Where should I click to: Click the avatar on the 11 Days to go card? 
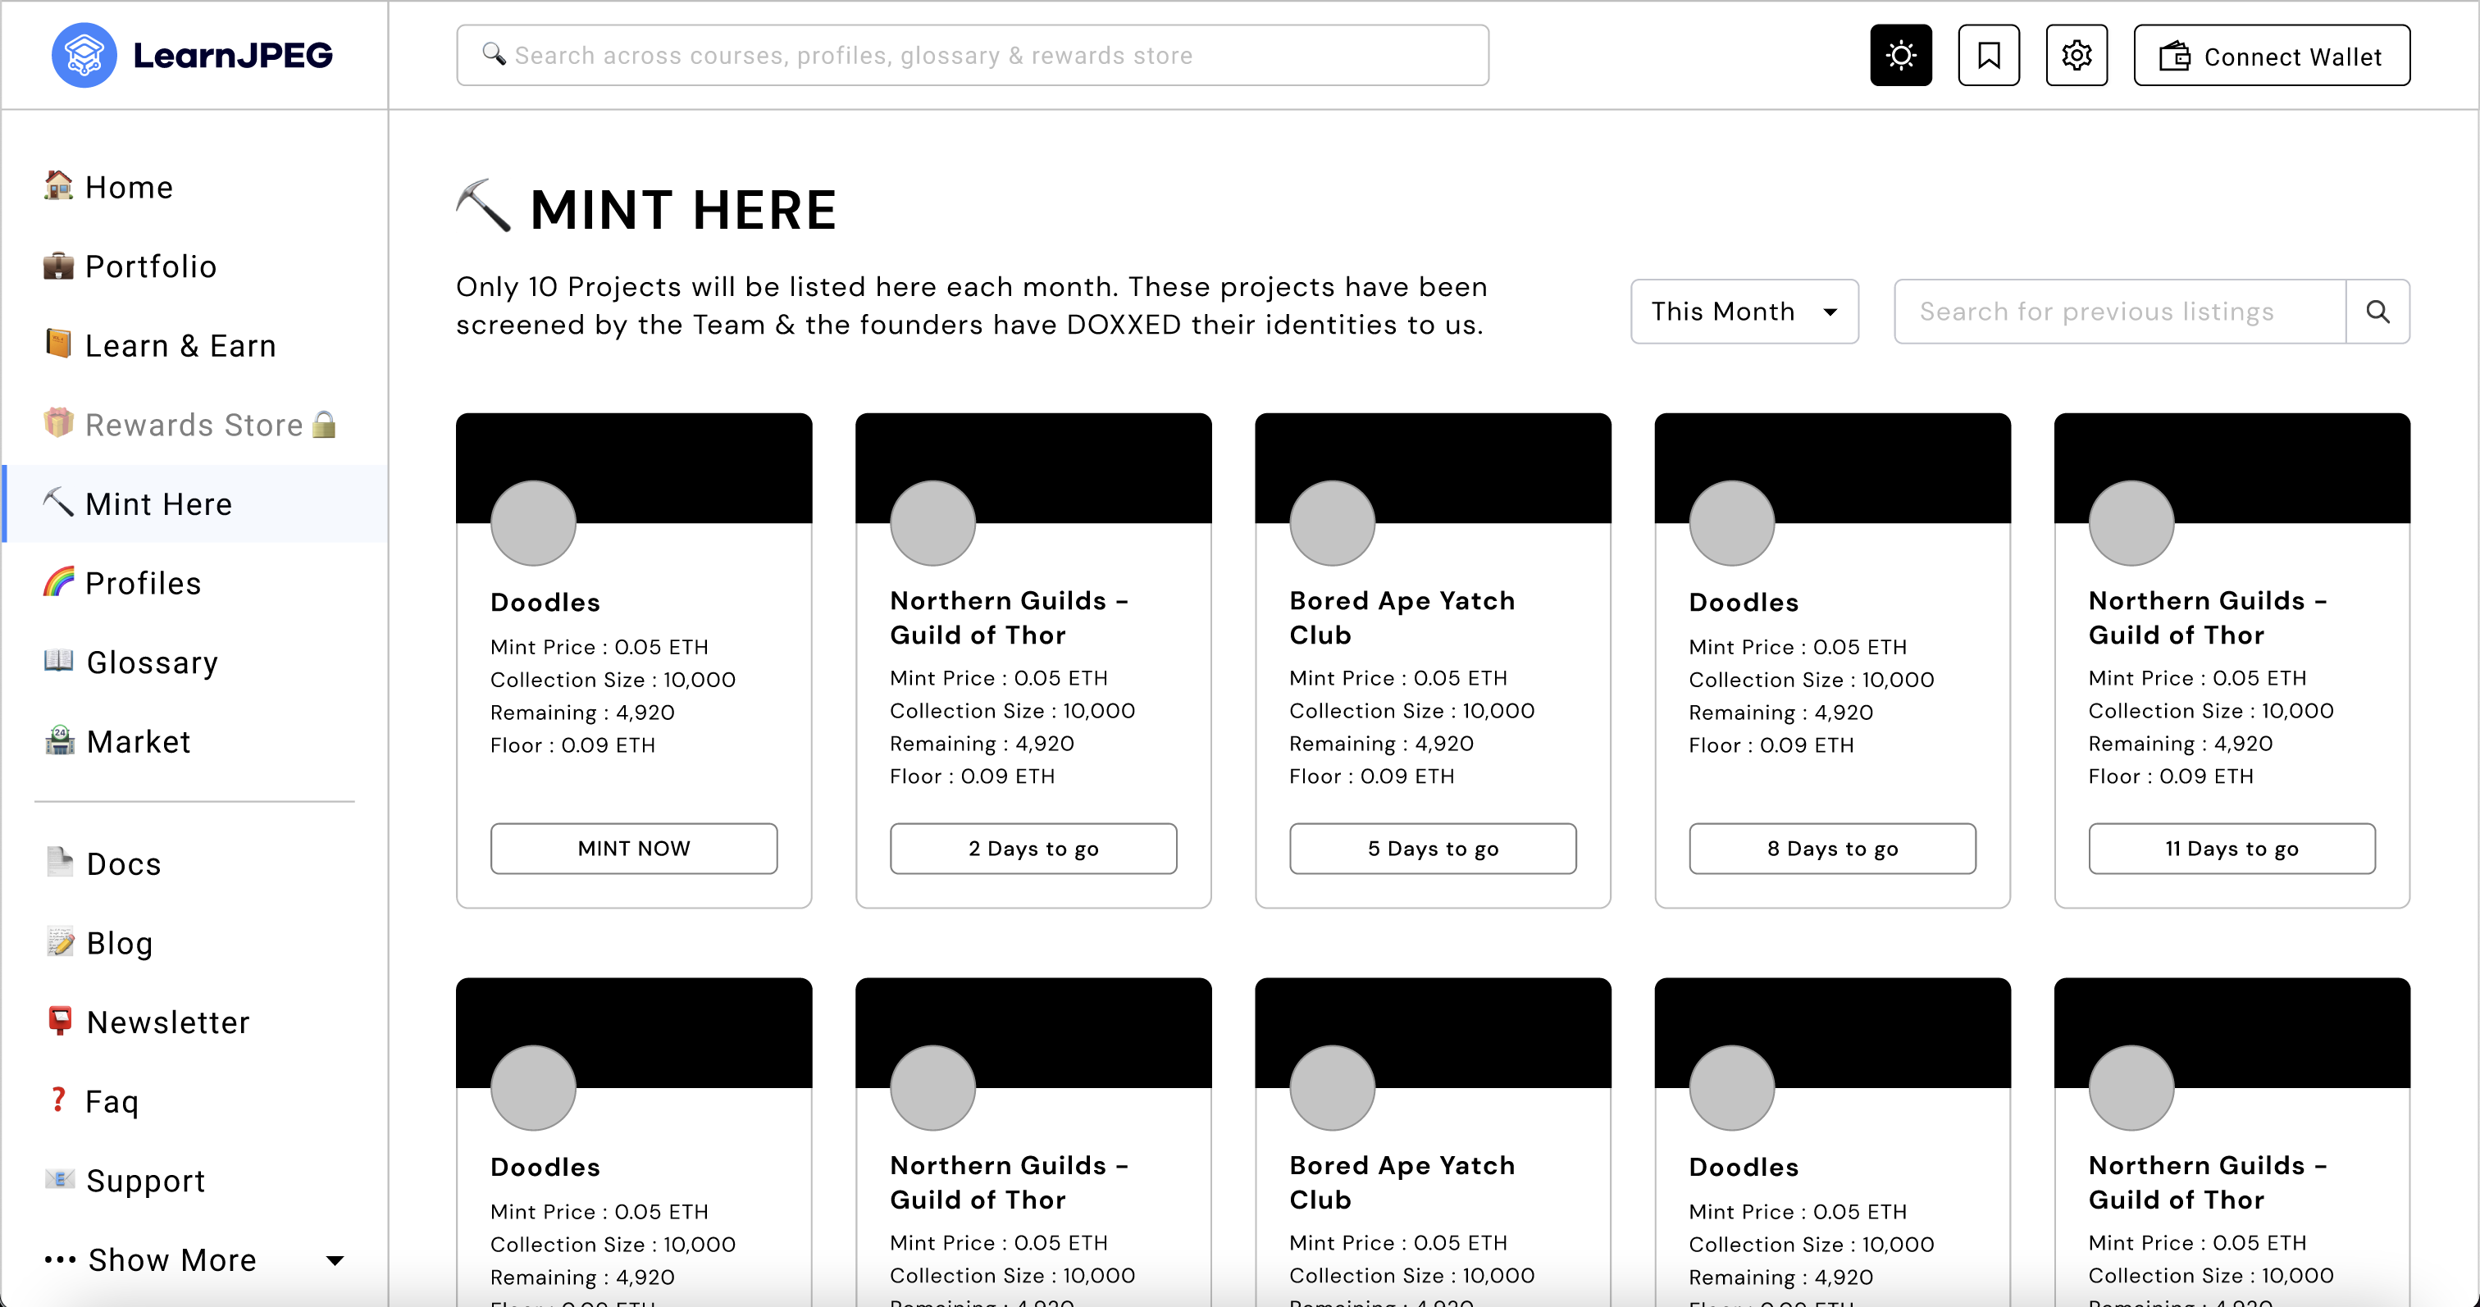tap(2131, 522)
